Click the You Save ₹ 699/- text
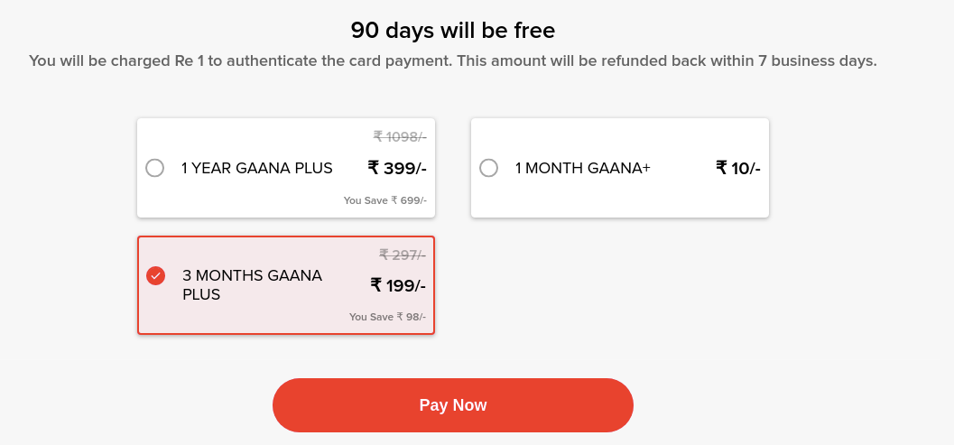The width and height of the screenshot is (954, 445). click(385, 200)
